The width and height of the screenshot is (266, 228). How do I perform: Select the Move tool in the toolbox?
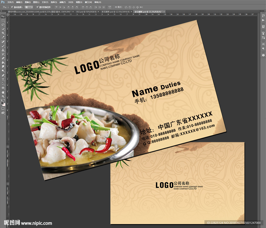[x=3, y=16]
